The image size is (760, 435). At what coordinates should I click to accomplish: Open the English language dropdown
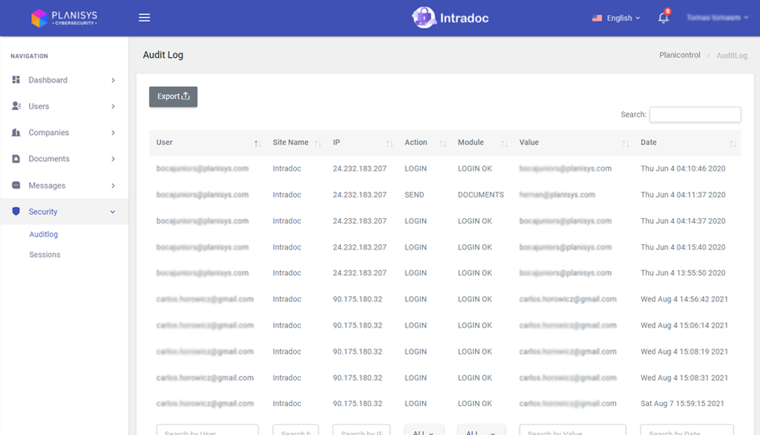click(x=616, y=18)
